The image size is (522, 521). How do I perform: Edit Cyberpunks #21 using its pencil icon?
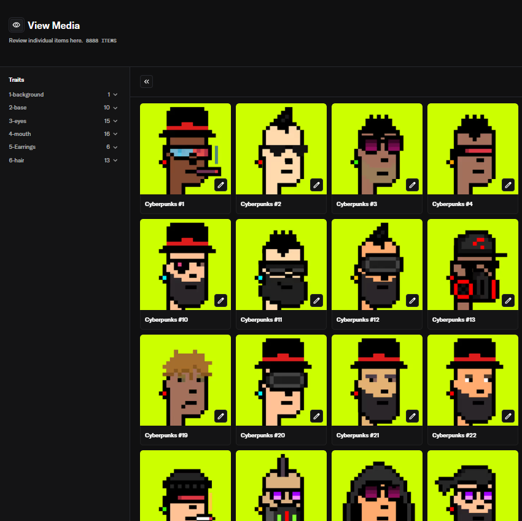[x=413, y=416]
